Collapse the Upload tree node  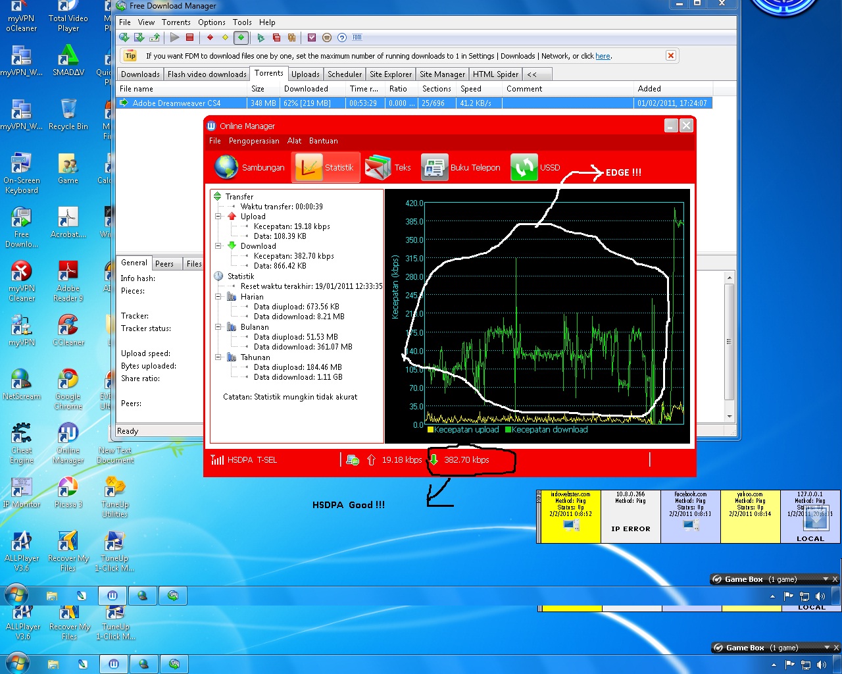[218, 216]
